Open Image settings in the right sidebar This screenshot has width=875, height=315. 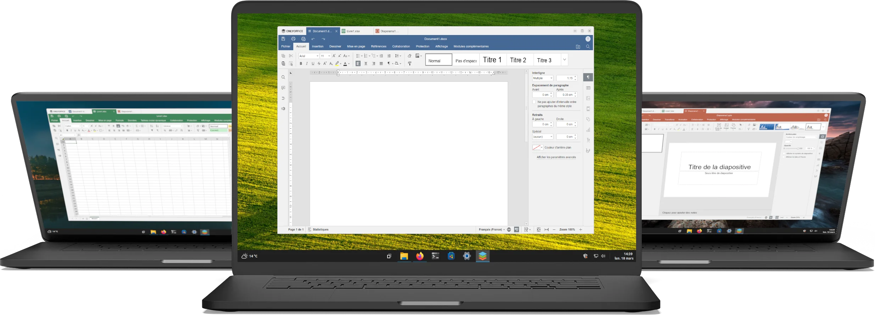[x=588, y=98]
